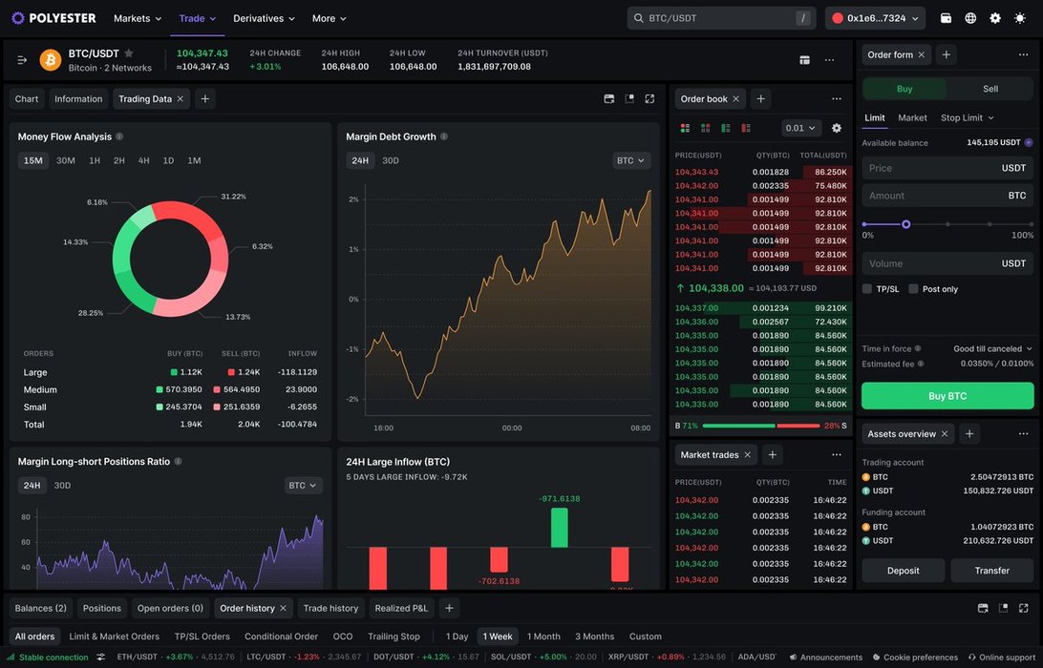
Task: Open the wallet icon in top bar
Action: click(x=946, y=18)
